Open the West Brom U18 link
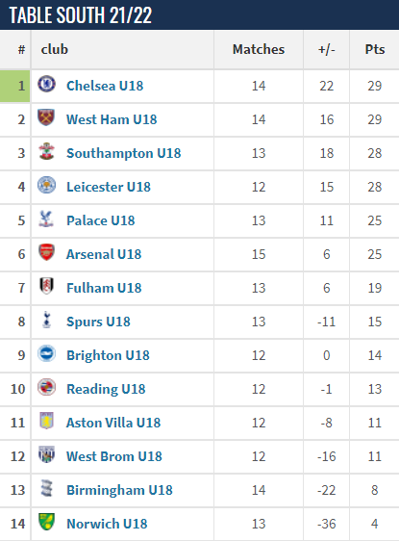The image size is (399, 541). pos(114,456)
